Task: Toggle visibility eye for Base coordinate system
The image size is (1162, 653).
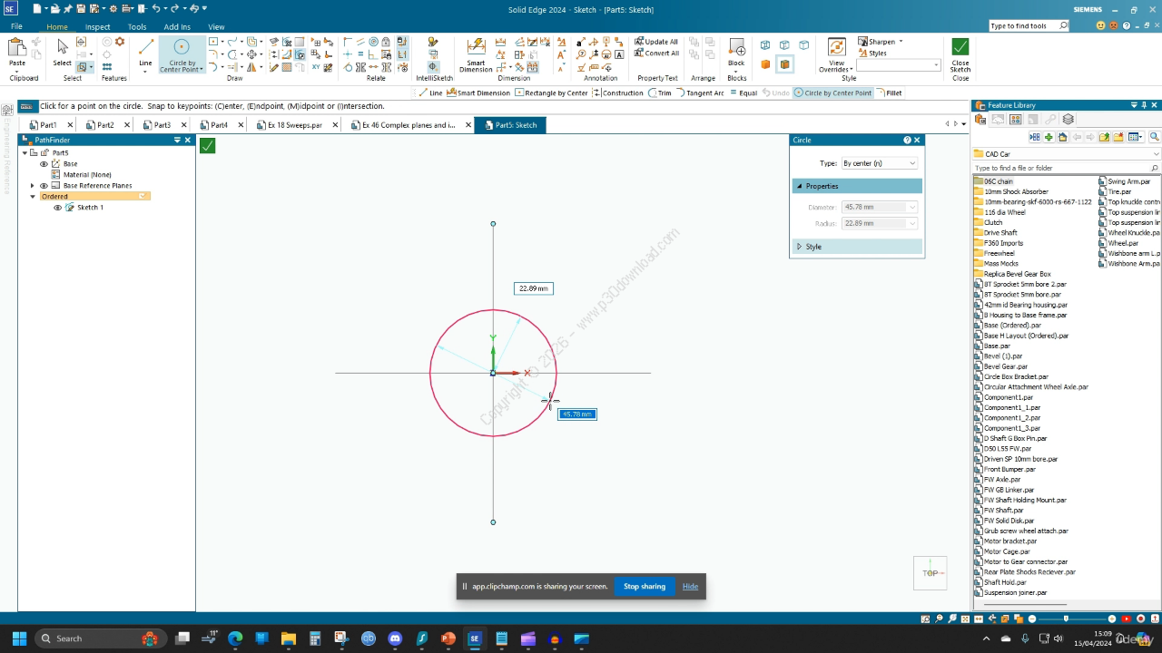Action: 44,164
